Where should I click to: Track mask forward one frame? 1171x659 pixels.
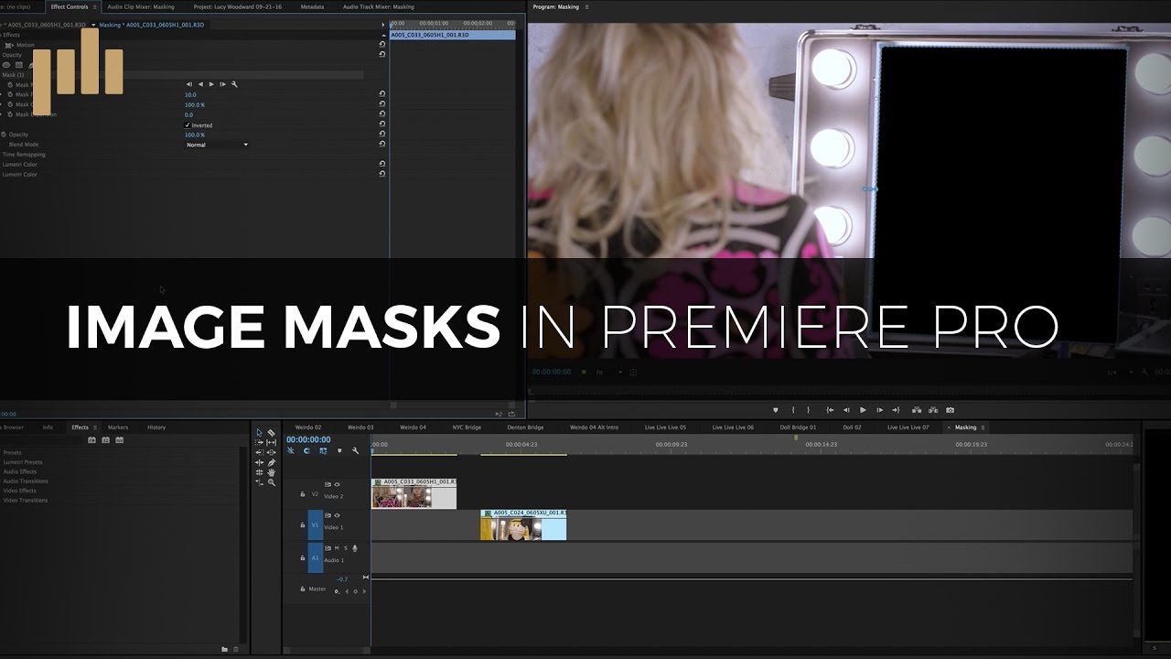(222, 84)
